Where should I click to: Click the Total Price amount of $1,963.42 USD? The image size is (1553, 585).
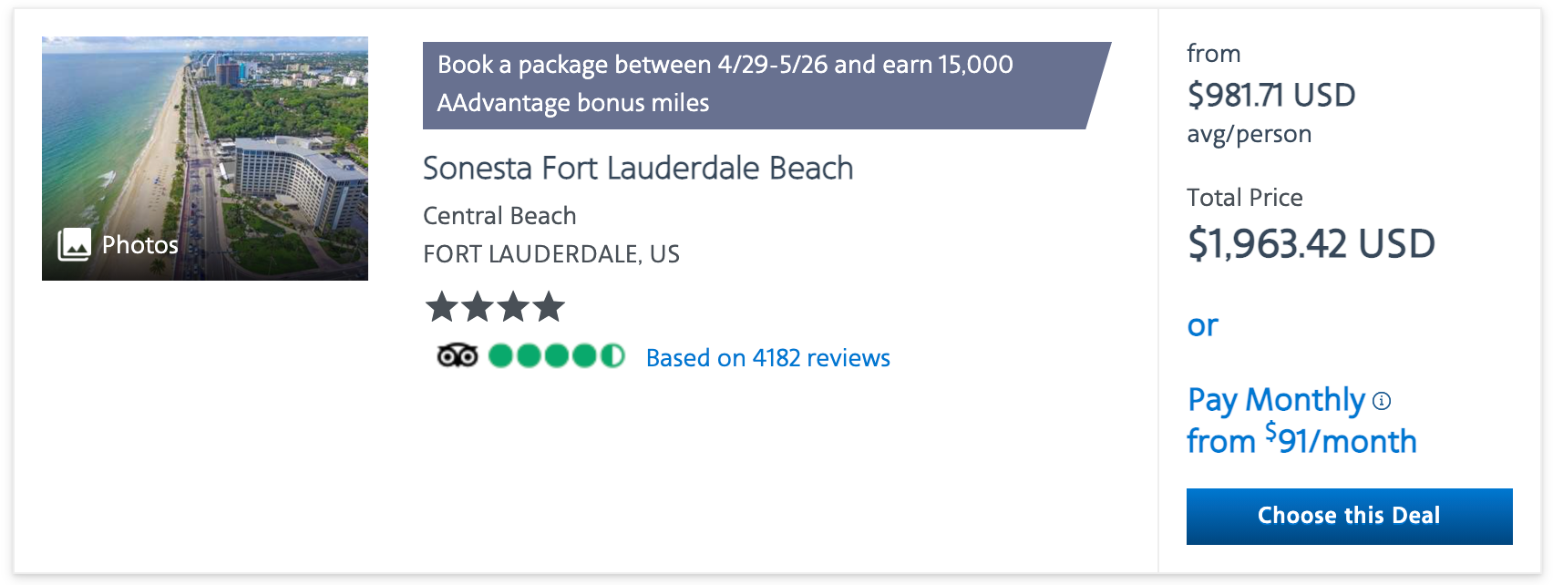coord(1310,243)
